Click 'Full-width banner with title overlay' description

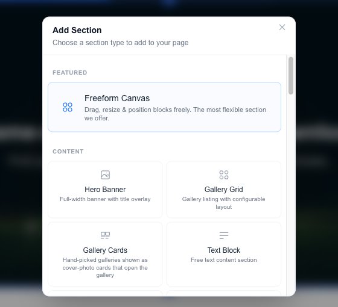(x=105, y=199)
